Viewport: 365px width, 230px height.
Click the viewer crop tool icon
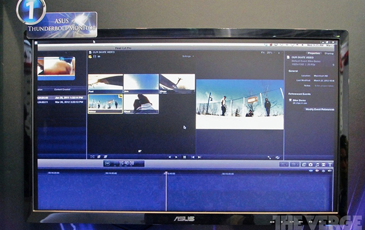[x=99, y=157]
